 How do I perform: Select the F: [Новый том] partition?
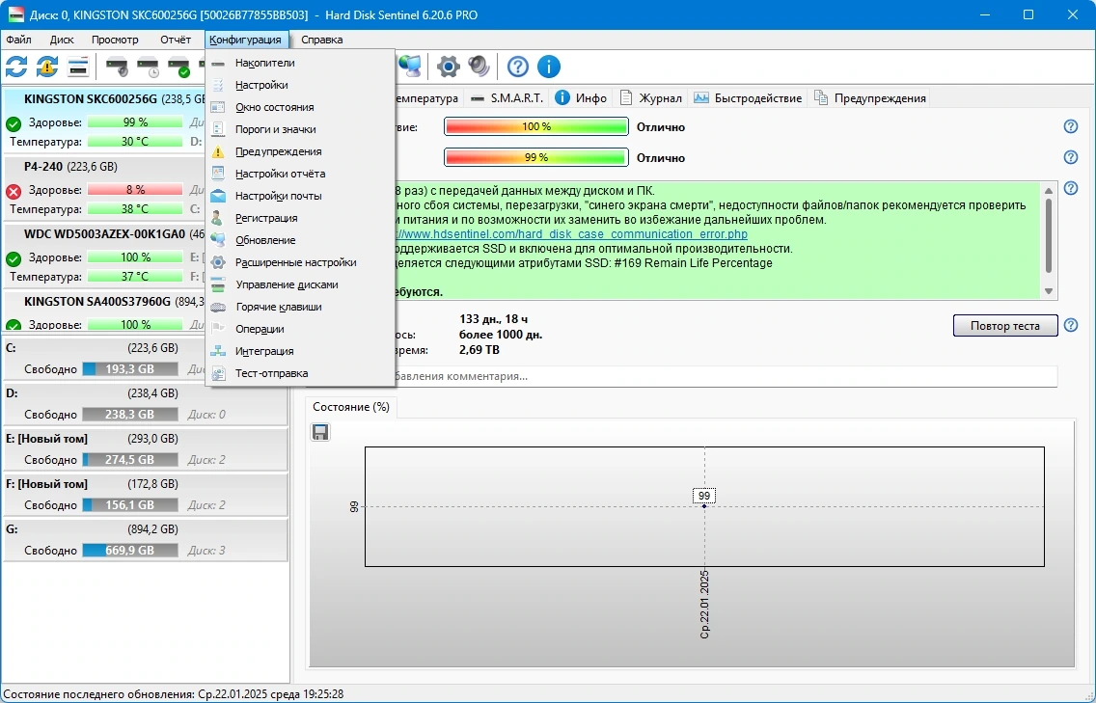click(146, 494)
